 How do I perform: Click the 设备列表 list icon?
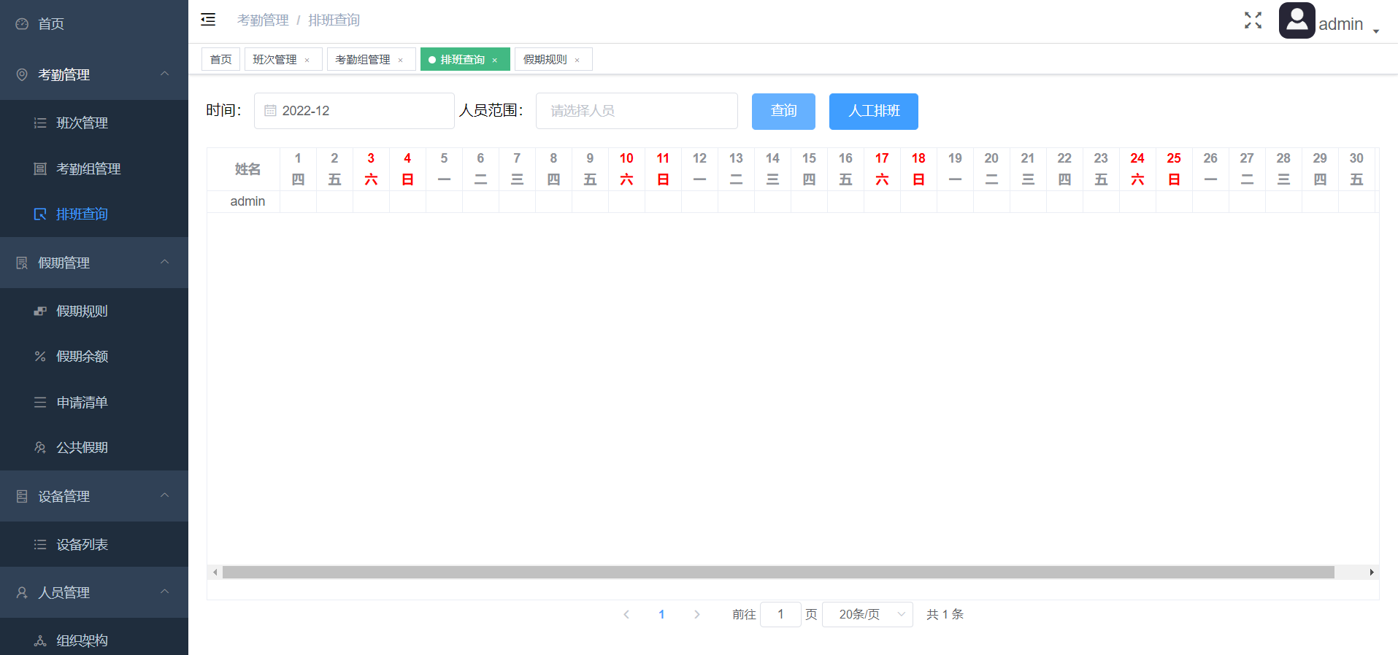point(40,544)
